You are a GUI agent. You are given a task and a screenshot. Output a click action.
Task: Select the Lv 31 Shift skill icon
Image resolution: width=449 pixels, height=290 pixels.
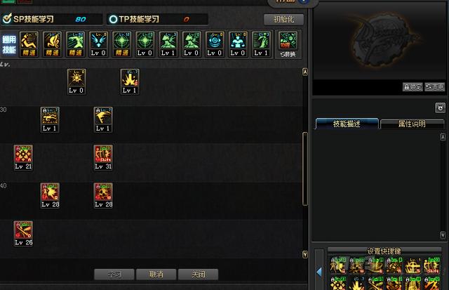tap(103, 157)
